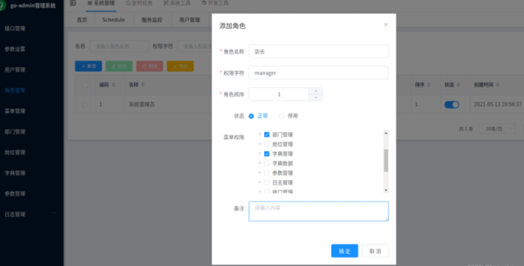This screenshot has width=524, height=266.
Task: Close the 添加角色 dialog with X icon
Action: (x=386, y=25)
